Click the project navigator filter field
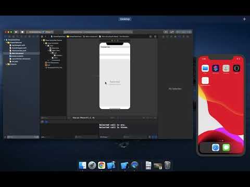Viewport: 250px width, 187px height. pos(23,137)
